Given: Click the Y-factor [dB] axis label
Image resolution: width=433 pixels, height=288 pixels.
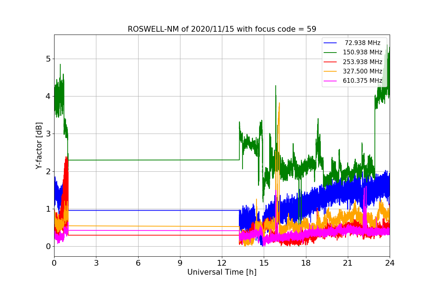Looking at the screenshot, I should [x=39, y=145].
